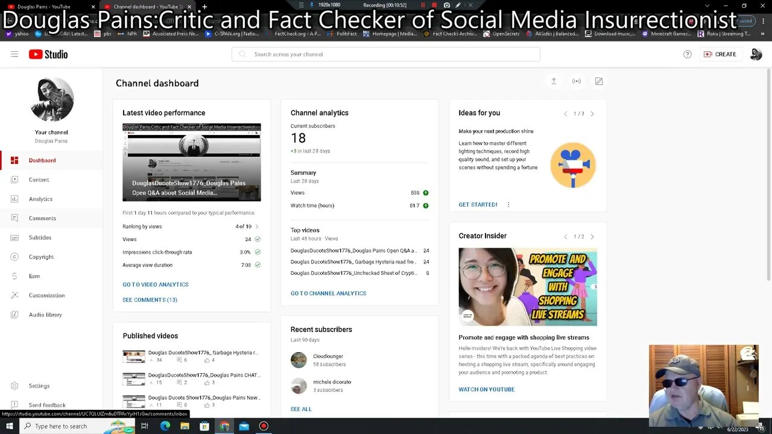The image size is (772, 434).
Task: Click the YouTube Studio logo
Action: pos(48,54)
